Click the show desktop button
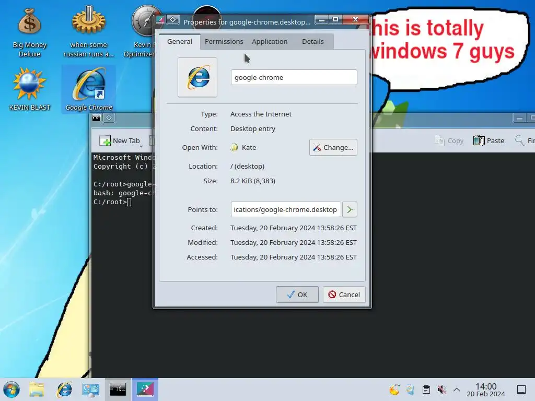This screenshot has height=401, width=535. click(x=521, y=390)
